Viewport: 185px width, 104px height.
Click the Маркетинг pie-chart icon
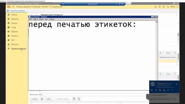tap(8, 19)
